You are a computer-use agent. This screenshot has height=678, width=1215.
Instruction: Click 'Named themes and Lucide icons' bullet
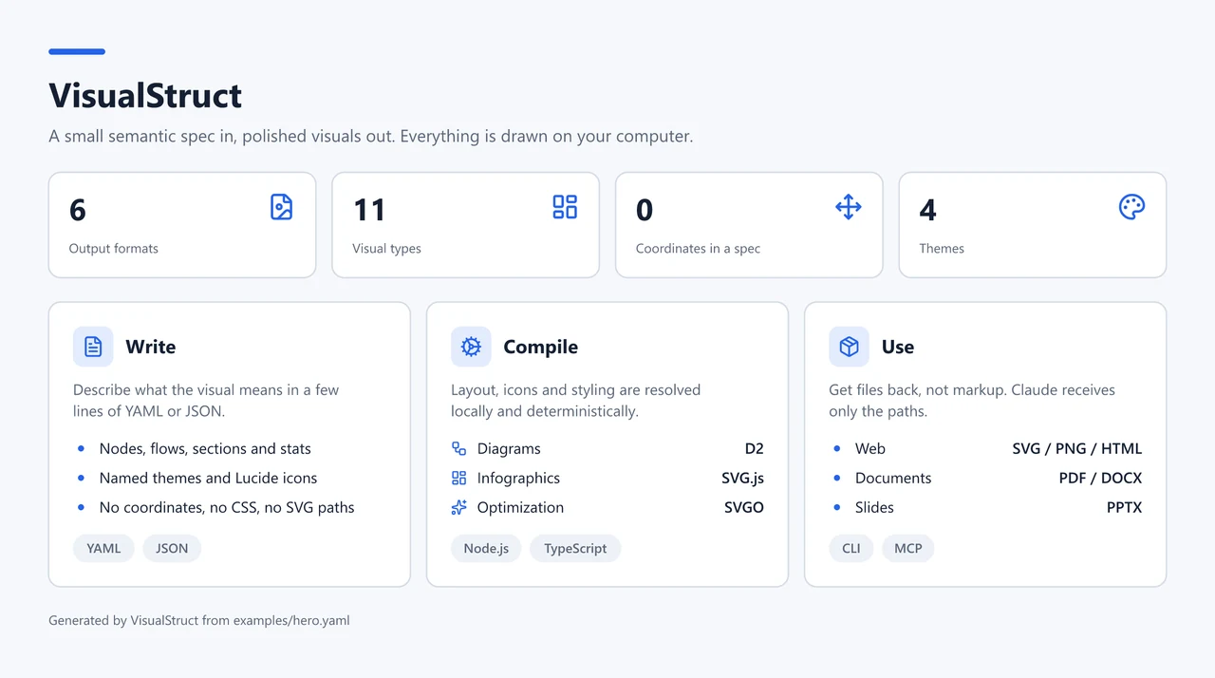pyautogui.click(x=208, y=479)
